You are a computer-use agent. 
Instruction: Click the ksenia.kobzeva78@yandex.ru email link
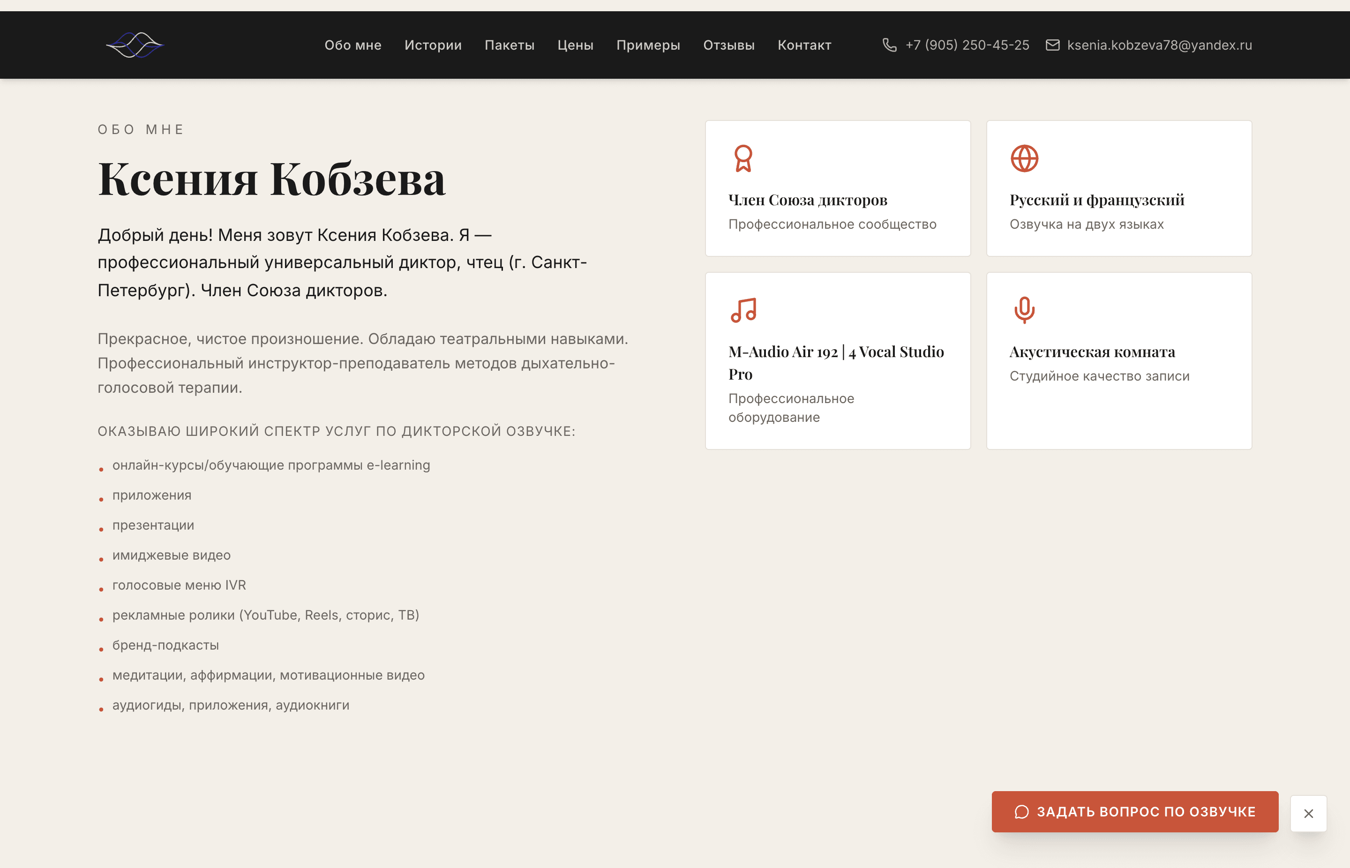coord(1160,45)
